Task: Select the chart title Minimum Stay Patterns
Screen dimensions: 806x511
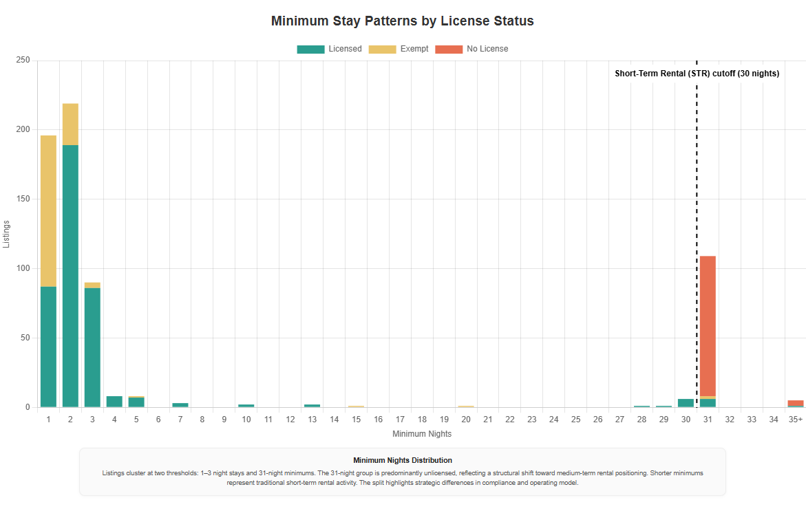Action: tap(403, 21)
